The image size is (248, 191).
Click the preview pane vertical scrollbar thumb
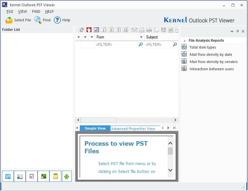tap(170, 151)
